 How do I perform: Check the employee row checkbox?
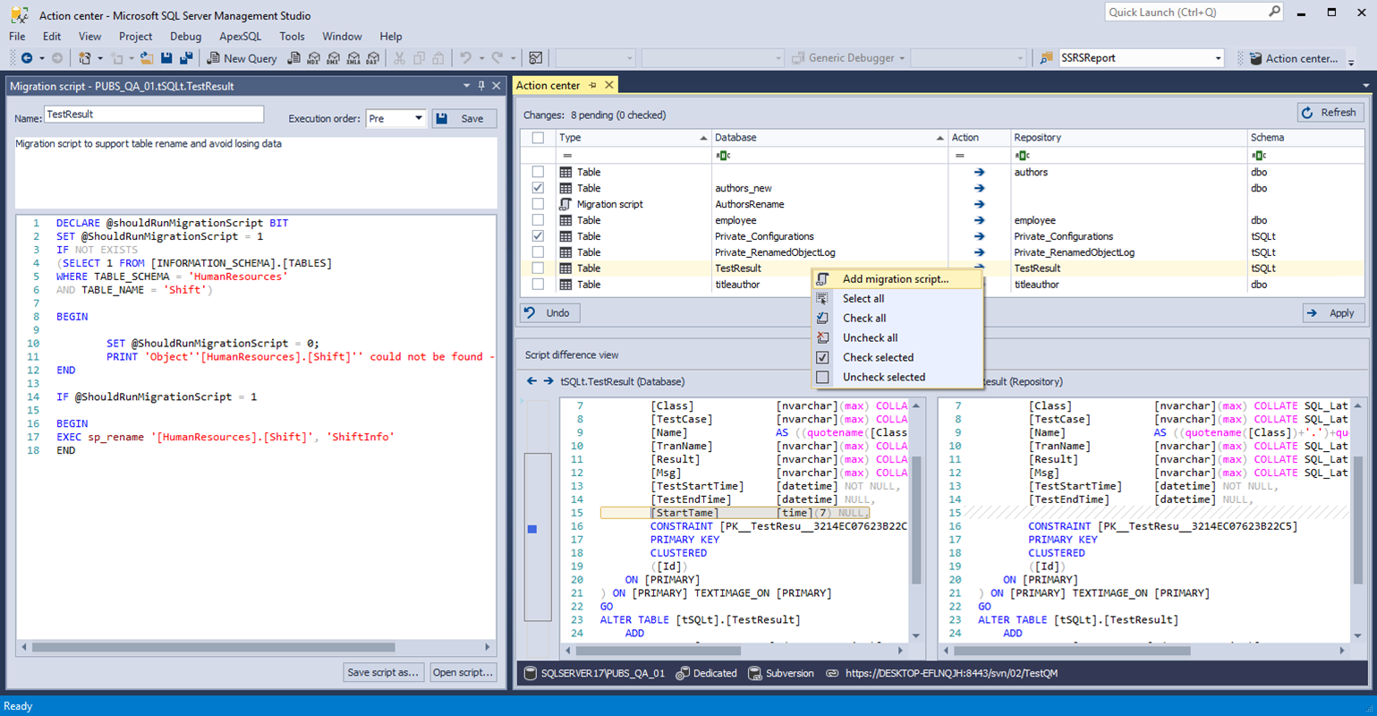coord(538,220)
